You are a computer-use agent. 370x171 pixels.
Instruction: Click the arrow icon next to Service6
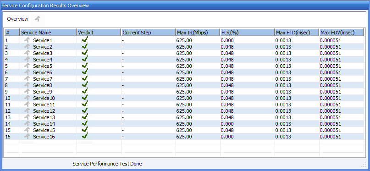coord(28,72)
